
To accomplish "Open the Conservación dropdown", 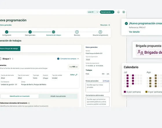I will click(107, 12).
